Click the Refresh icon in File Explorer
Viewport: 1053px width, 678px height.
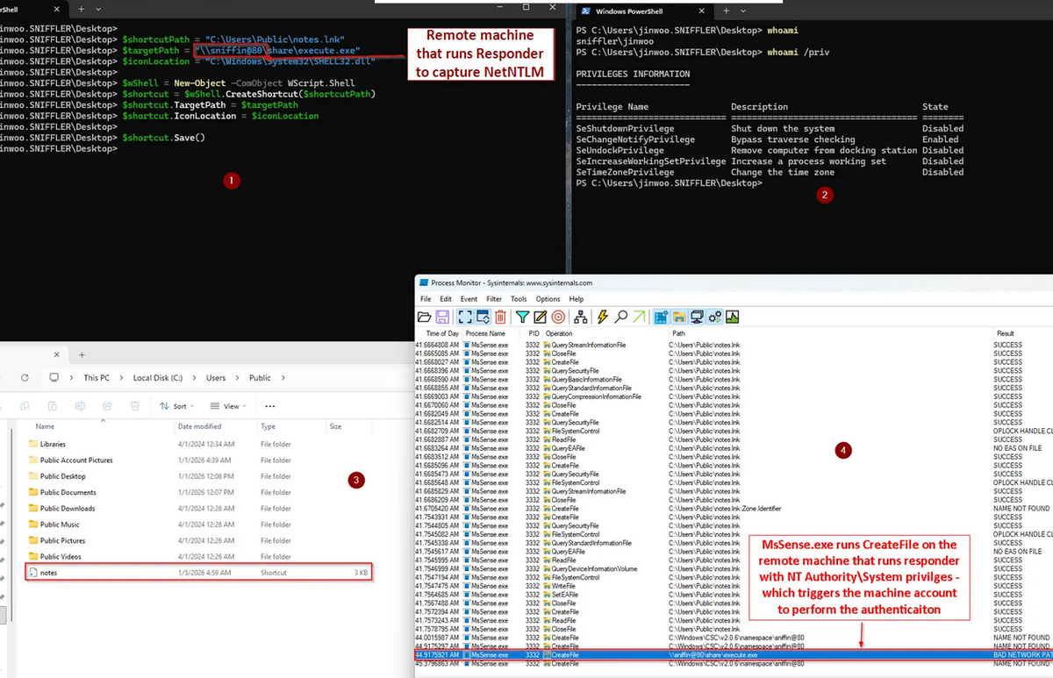tap(25, 377)
